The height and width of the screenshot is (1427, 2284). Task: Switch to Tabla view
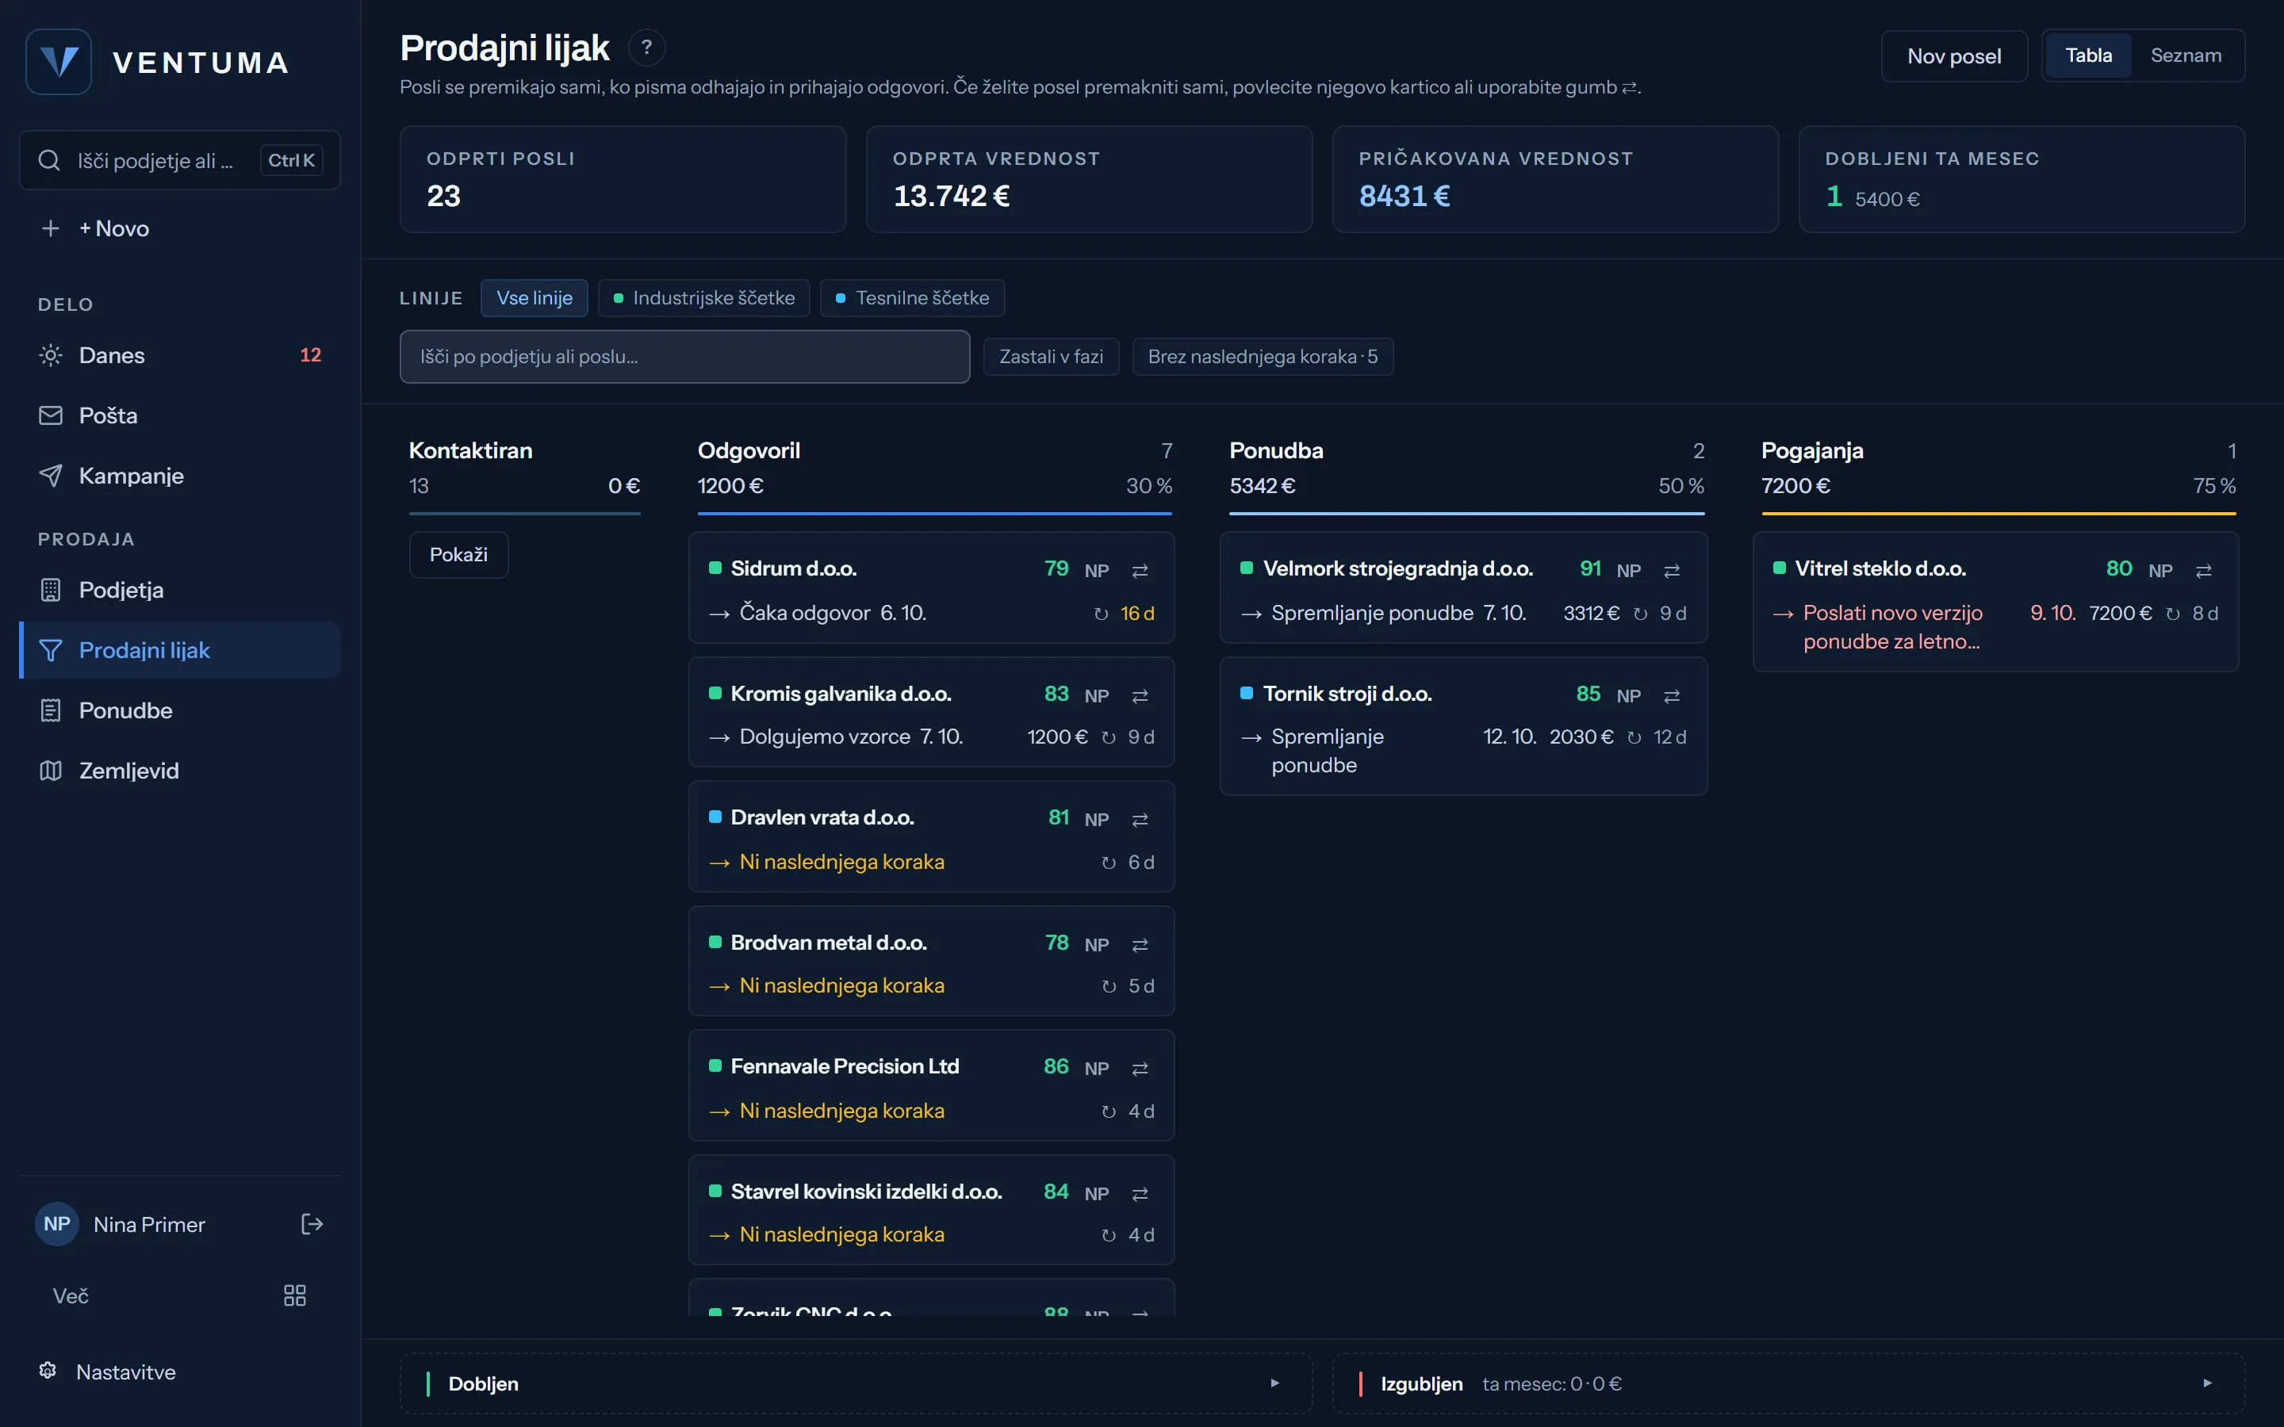(x=2087, y=55)
